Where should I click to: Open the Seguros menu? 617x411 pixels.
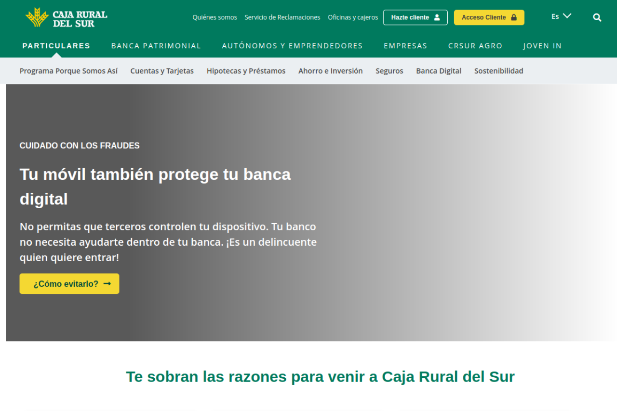(389, 71)
